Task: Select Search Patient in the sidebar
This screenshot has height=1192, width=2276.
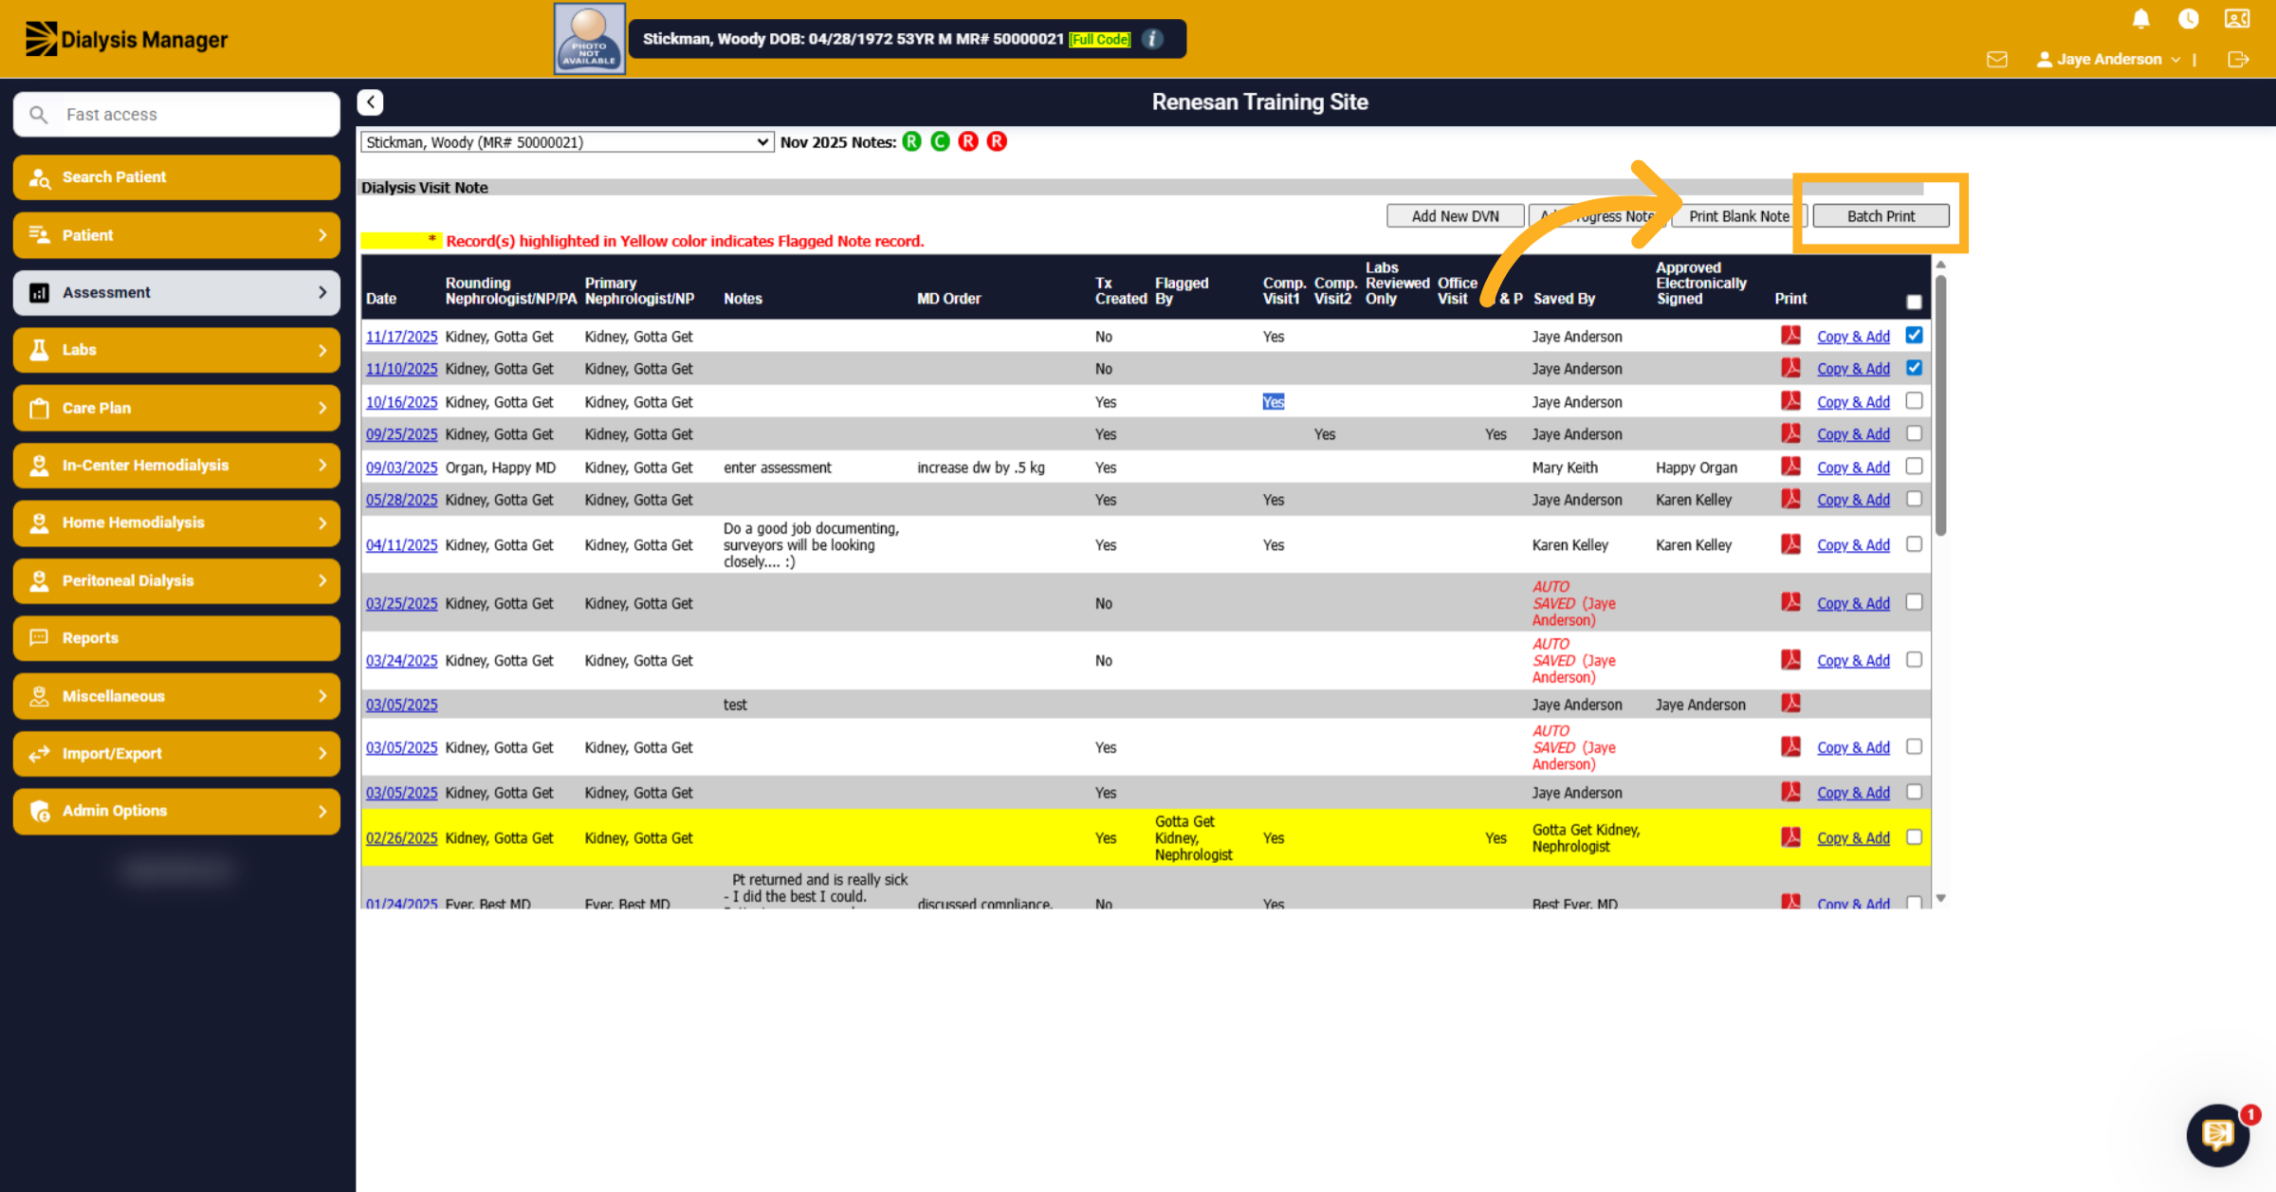Action: coord(176,177)
